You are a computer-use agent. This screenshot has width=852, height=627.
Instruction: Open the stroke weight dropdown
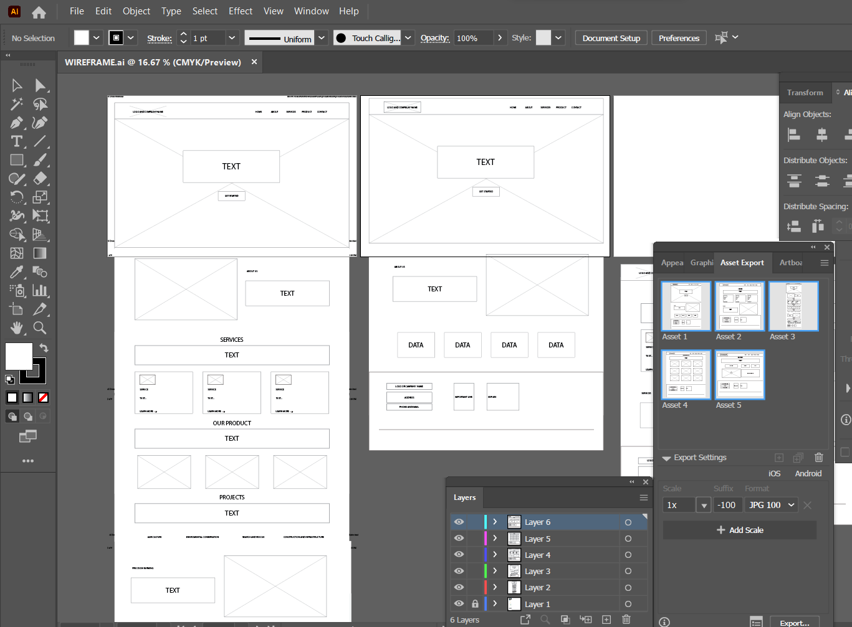coord(232,38)
